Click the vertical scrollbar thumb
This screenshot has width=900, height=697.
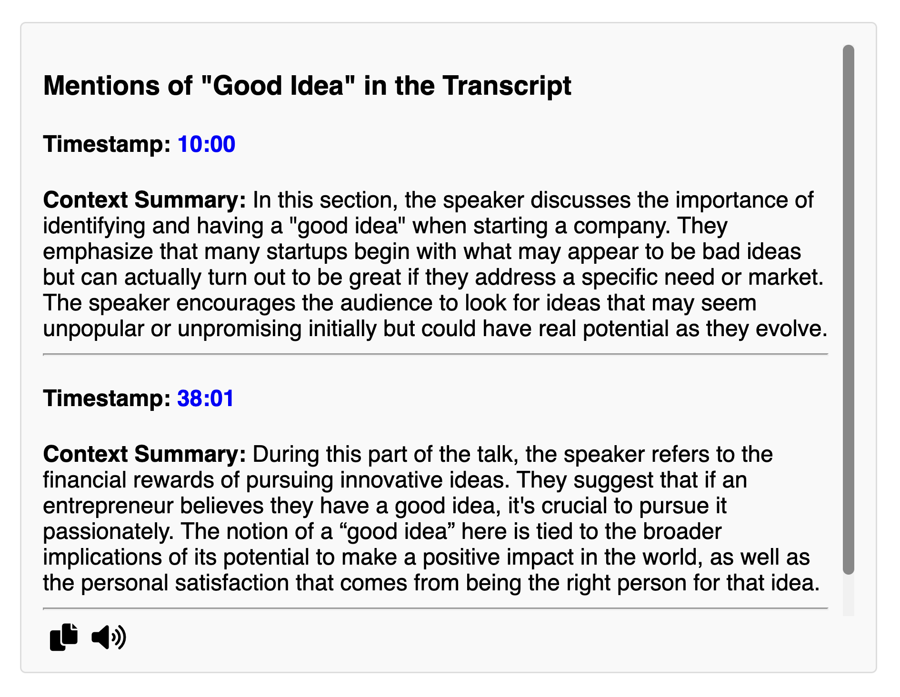coord(848,309)
